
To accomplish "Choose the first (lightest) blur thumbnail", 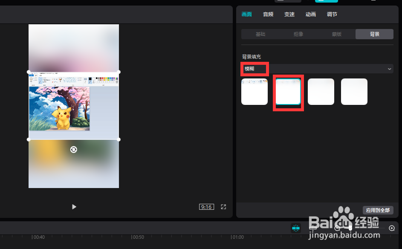I will (255, 92).
